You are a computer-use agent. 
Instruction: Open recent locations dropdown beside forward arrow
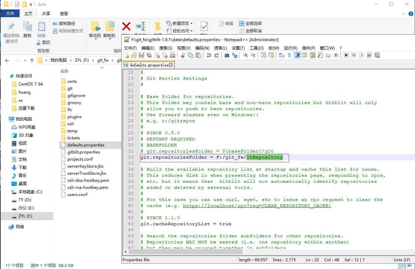25,61
